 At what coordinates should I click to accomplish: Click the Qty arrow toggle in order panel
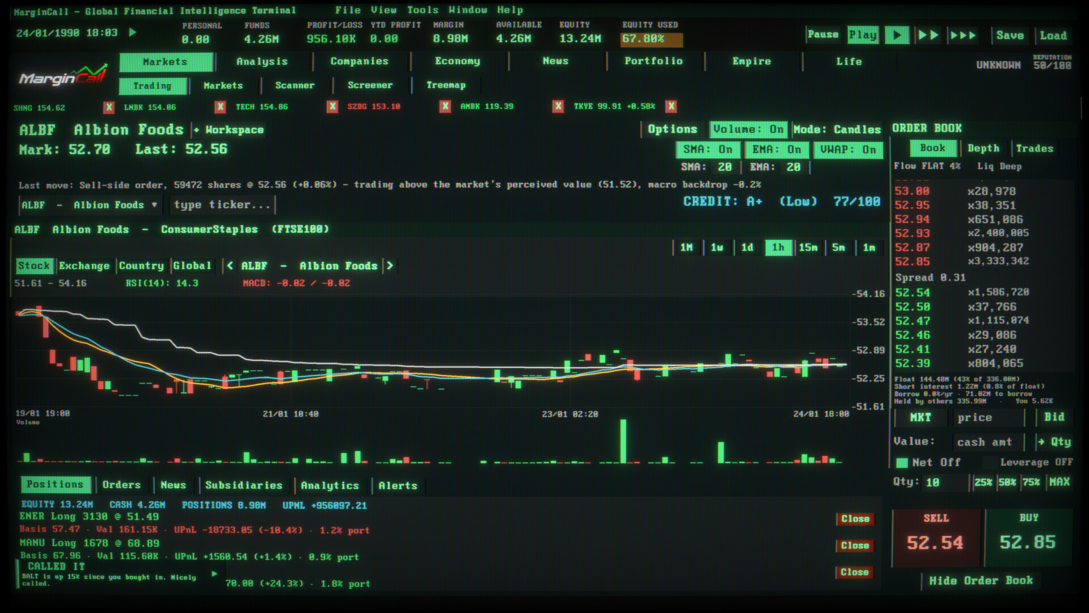point(1054,442)
